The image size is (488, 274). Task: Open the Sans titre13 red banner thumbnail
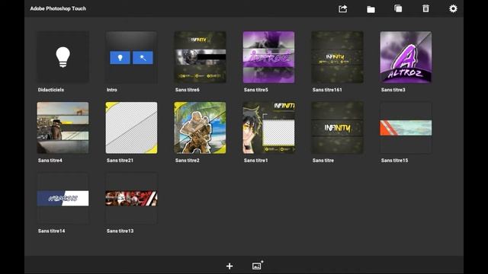tap(131, 198)
